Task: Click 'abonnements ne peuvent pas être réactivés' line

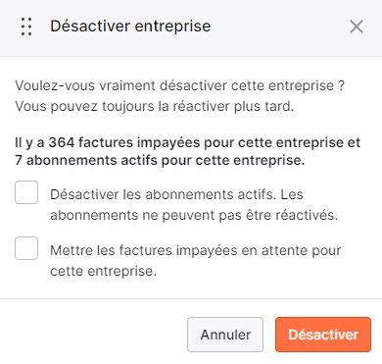Action: click(x=194, y=215)
